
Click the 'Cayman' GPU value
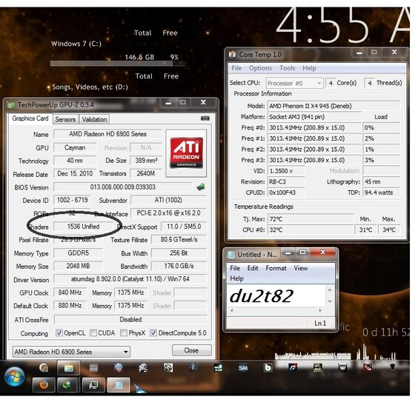click(x=75, y=147)
